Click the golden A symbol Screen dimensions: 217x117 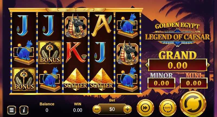point(101,26)
